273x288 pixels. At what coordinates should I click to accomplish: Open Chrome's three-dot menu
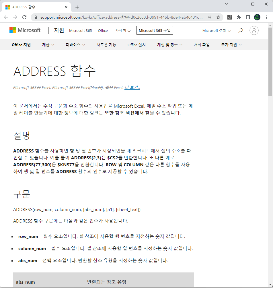266,17
